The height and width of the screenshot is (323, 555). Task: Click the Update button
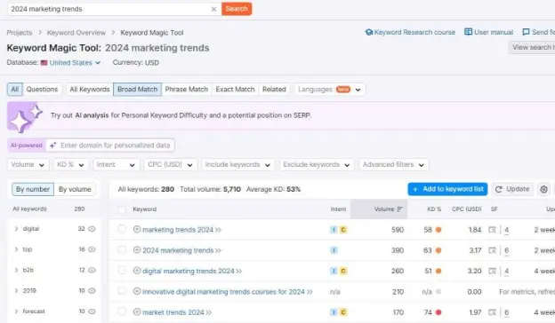(x=512, y=189)
